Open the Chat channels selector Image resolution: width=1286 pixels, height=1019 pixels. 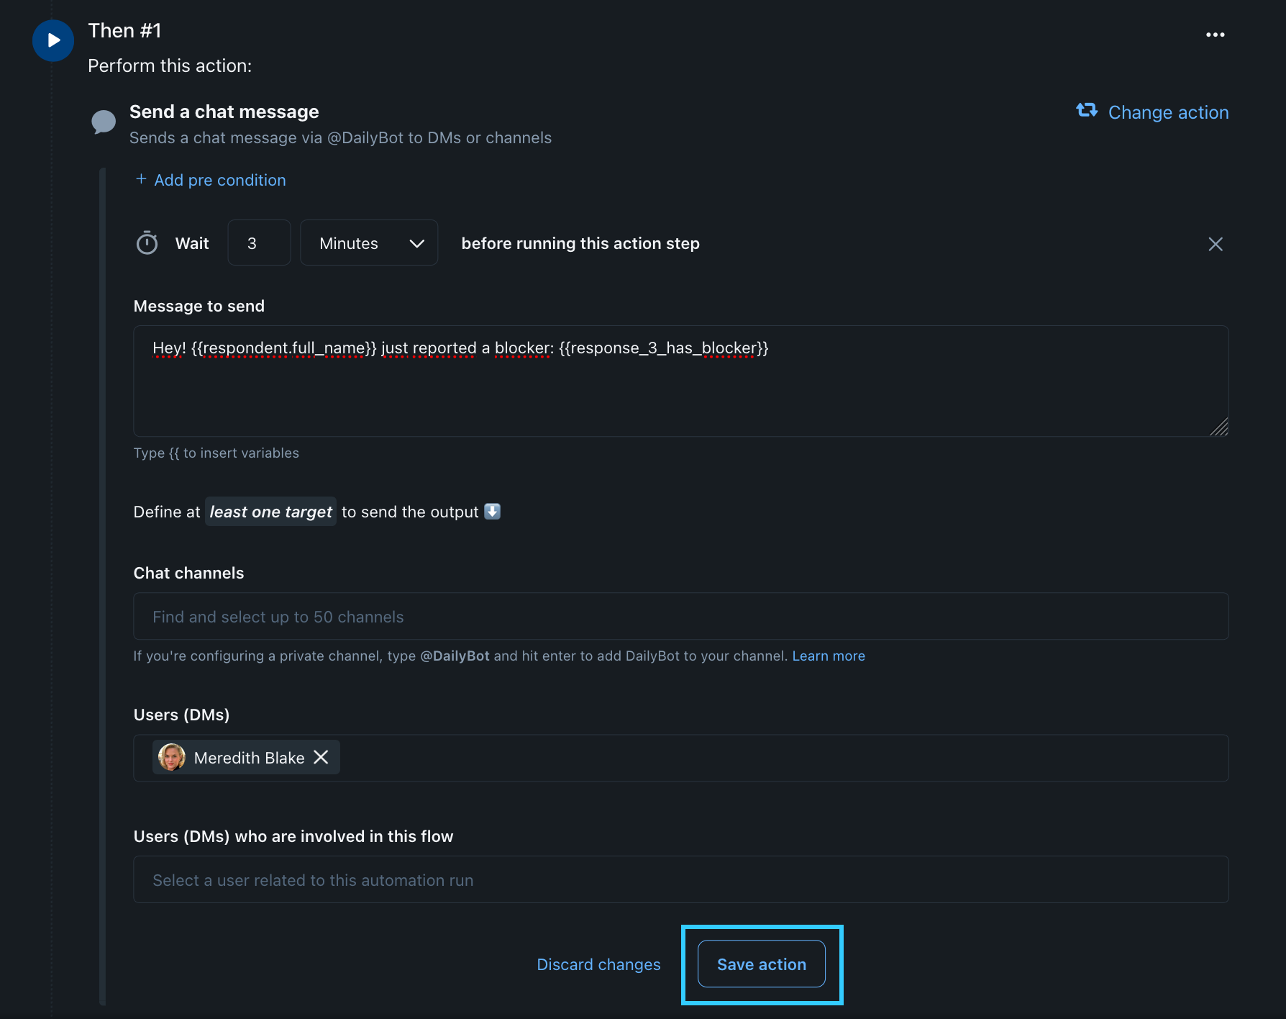680,617
